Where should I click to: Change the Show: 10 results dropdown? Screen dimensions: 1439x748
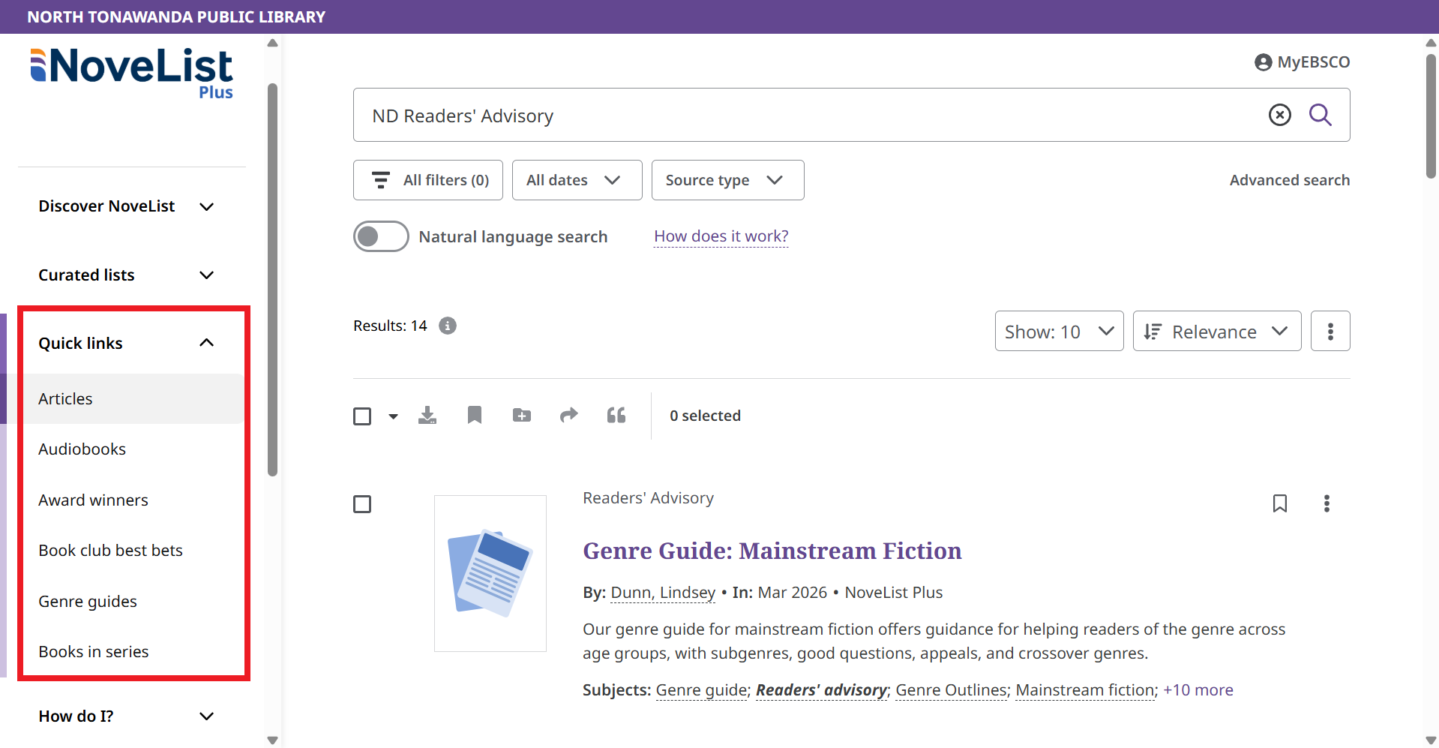[x=1059, y=331]
